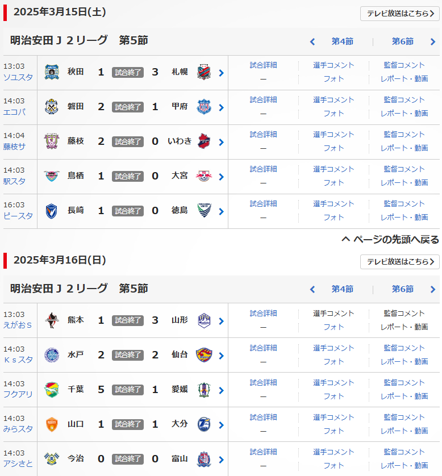Open 監督コメント for Iwata vs Kofu

pos(404,100)
